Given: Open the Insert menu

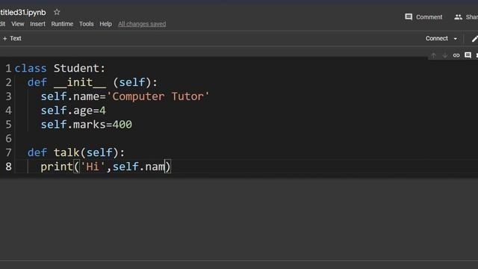Looking at the screenshot, I should tap(37, 24).
